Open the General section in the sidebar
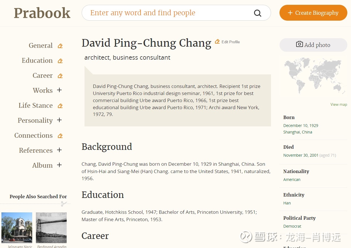The width and height of the screenshot is (351, 248). pyautogui.click(x=40, y=46)
